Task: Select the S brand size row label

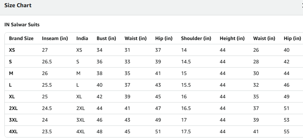Action: point(10,62)
